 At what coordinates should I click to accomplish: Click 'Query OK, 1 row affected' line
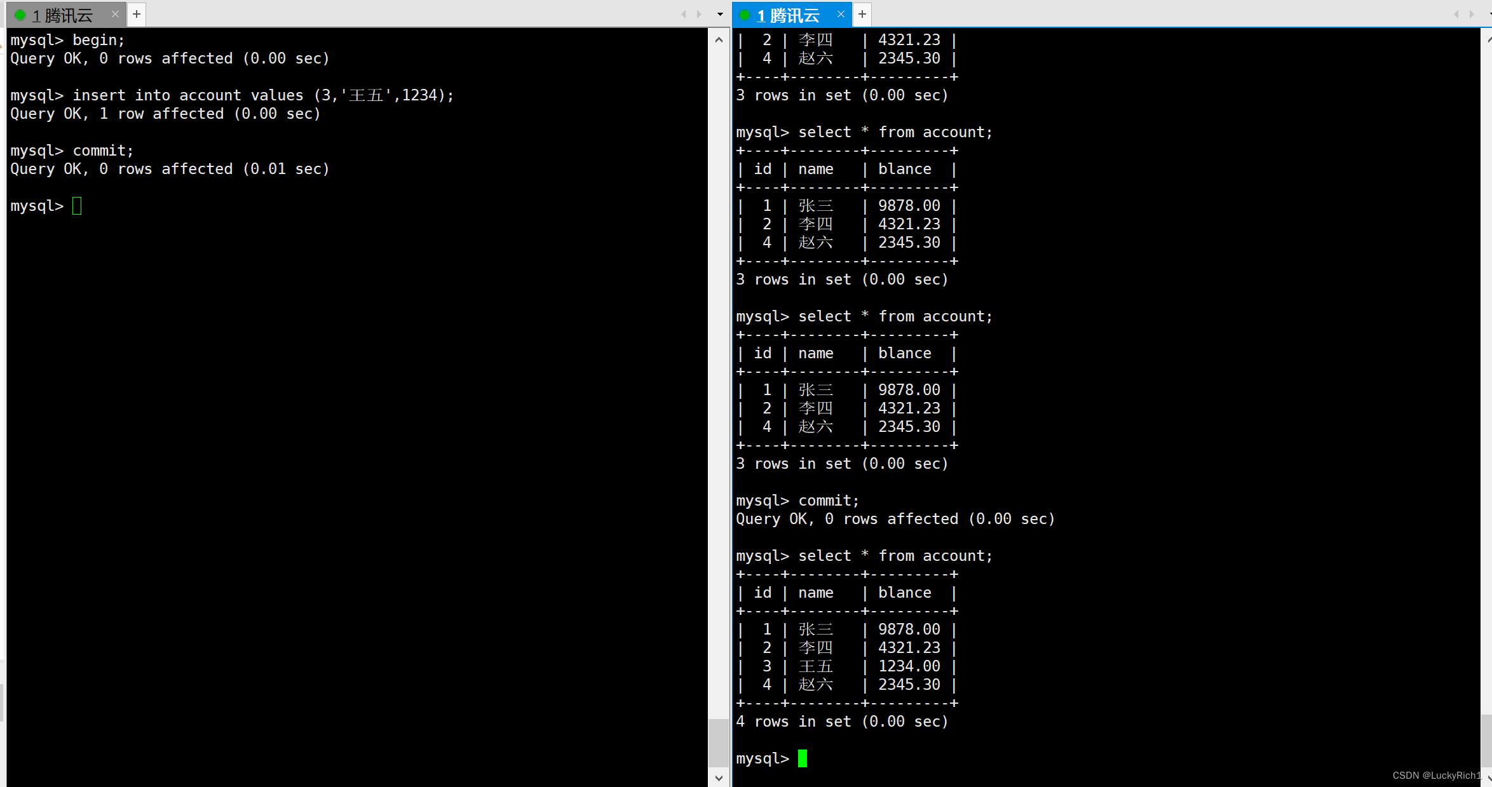(165, 114)
